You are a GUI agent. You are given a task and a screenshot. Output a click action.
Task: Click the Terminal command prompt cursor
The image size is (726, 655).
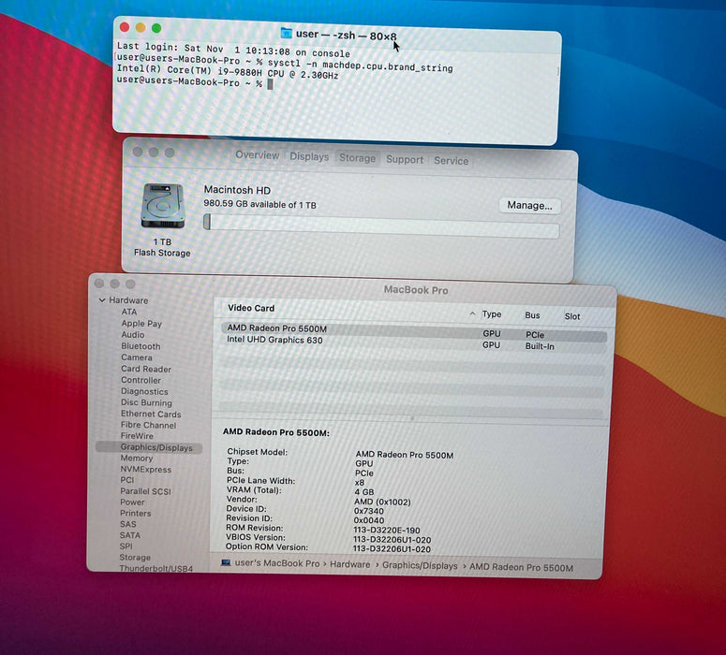pos(270,84)
